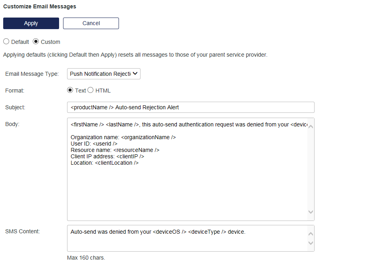Click the Body scroll down arrow
This screenshot has height=264, width=392.
(311, 212)
